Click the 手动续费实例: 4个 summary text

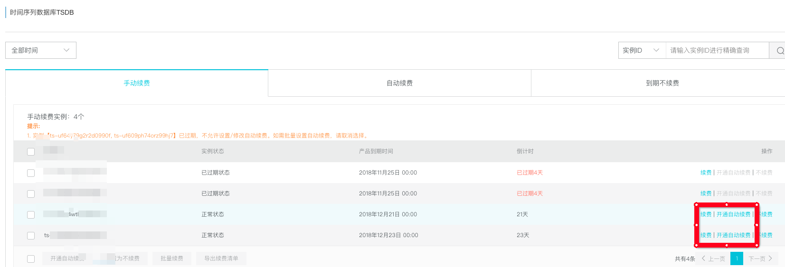[x=56, y=117]
